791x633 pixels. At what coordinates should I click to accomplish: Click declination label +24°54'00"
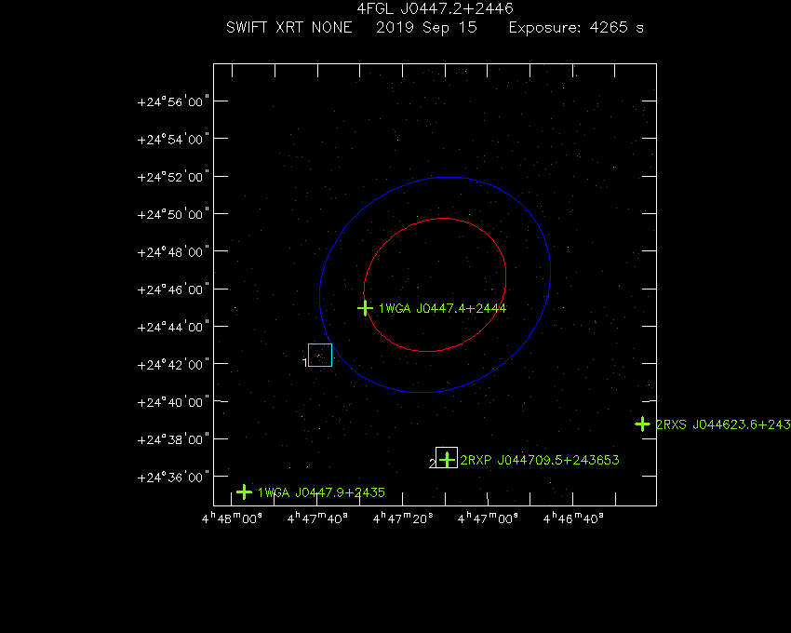[173, 139]
